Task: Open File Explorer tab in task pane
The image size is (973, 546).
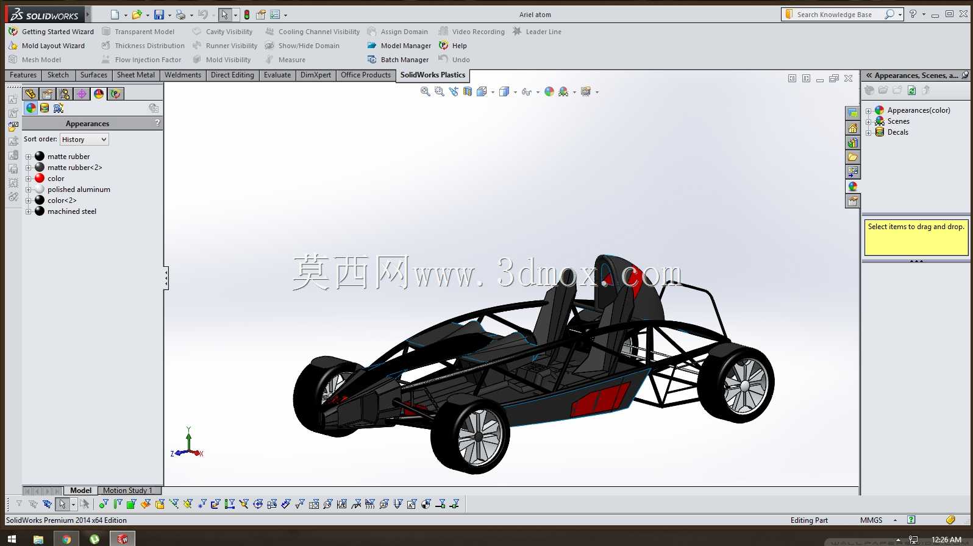Action: pyautogui.click(x=853, y=157)
